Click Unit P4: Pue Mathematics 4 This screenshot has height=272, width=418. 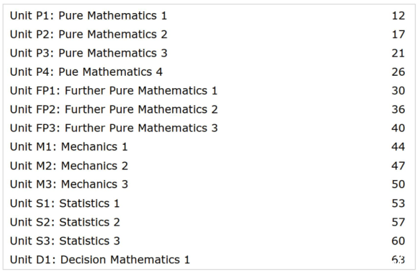(x=86, y=72)
